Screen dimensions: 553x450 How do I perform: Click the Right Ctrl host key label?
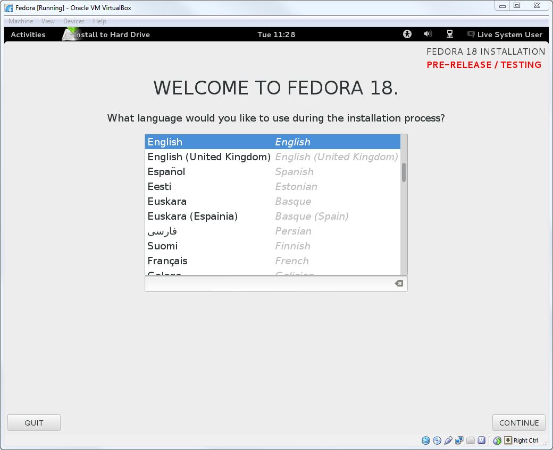point(525,440)
